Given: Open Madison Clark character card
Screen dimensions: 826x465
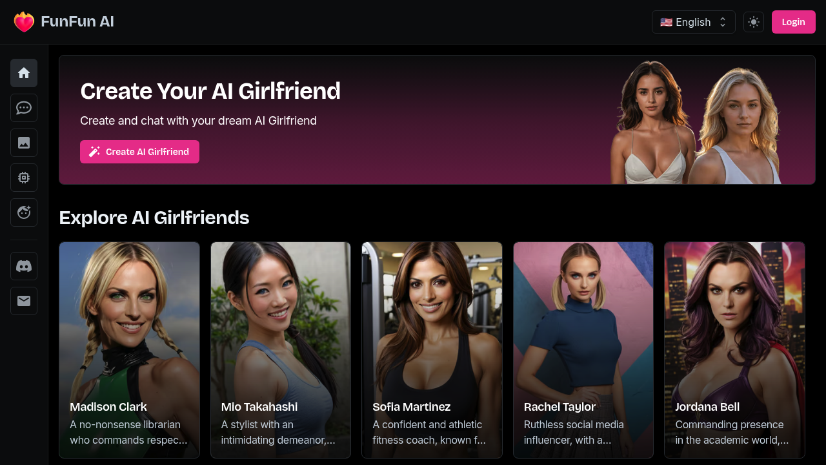Looking at the screenshot, I should [129, 350].
